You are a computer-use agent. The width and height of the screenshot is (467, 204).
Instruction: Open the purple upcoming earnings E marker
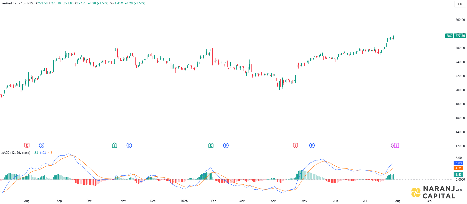397,146
